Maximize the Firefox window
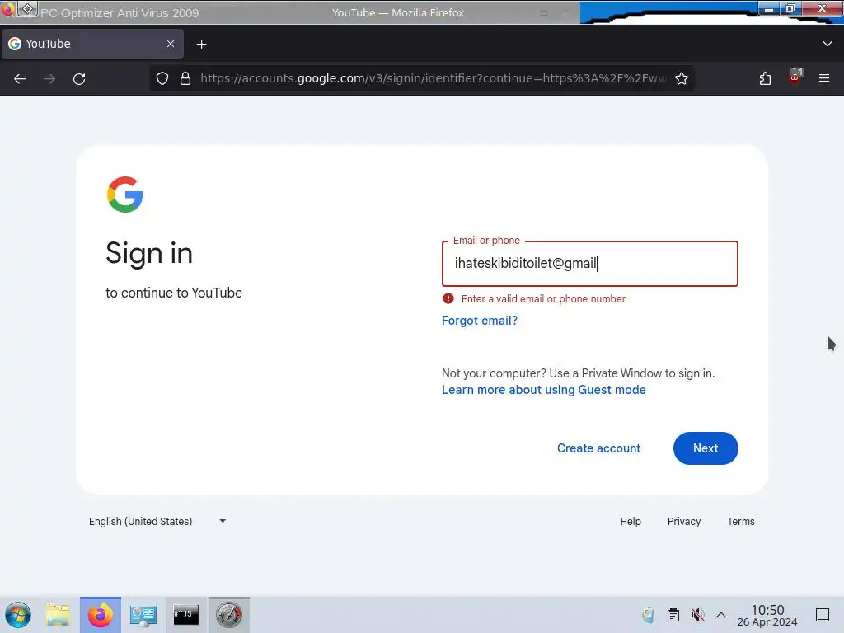 (790, 8)
